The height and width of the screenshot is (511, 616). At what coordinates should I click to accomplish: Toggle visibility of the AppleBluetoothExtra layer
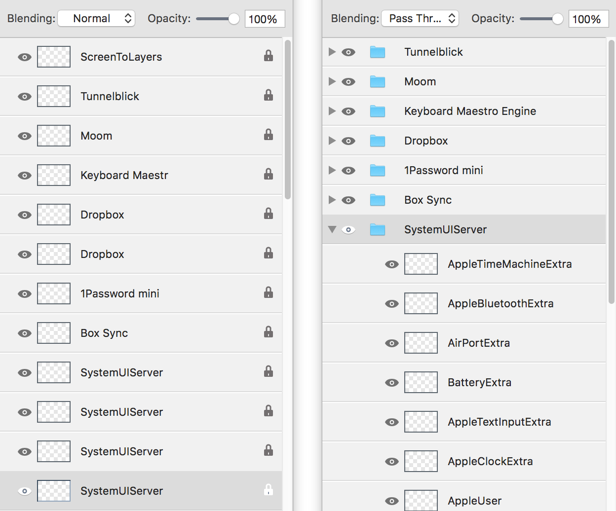tap(392, 304)
